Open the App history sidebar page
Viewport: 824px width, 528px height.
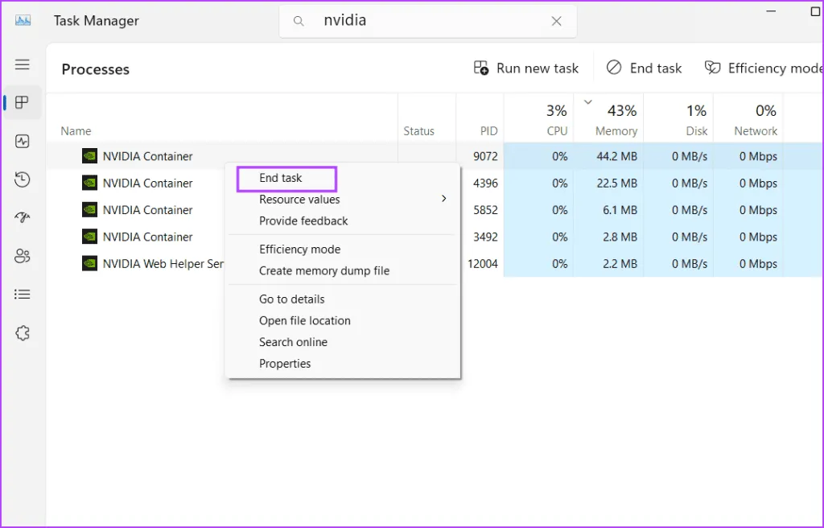coord(23,179)
